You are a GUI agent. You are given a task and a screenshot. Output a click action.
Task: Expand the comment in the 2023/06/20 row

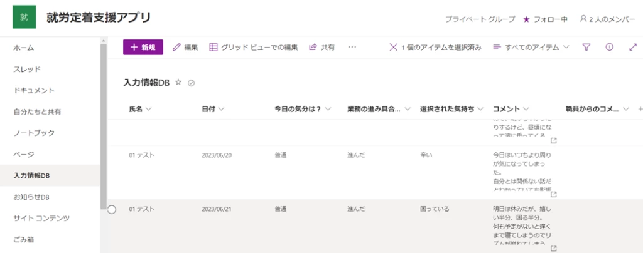554,194
